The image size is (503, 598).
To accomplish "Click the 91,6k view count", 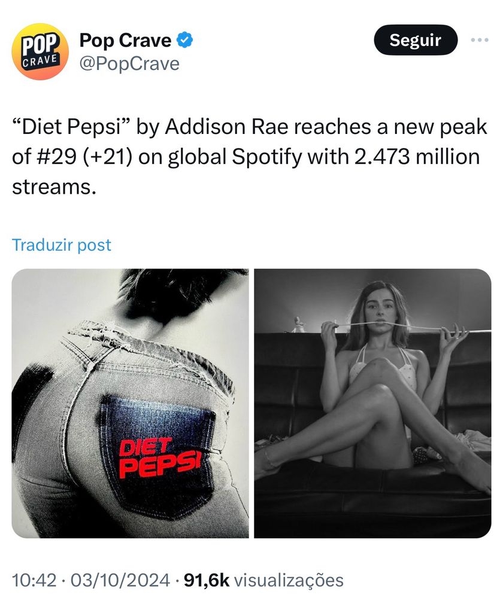I will (207, 581).
